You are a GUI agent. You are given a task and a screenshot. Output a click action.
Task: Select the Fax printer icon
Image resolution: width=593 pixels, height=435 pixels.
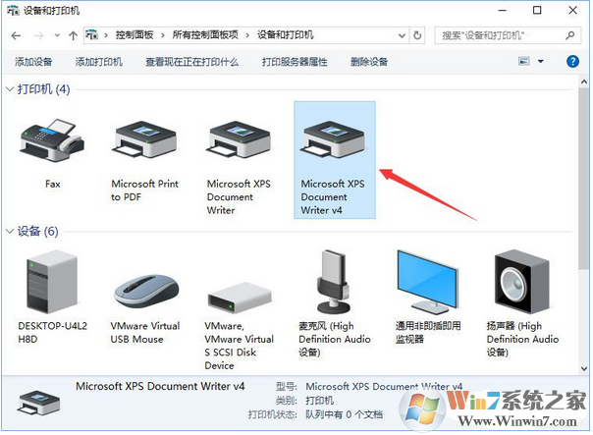pos(53,140)
